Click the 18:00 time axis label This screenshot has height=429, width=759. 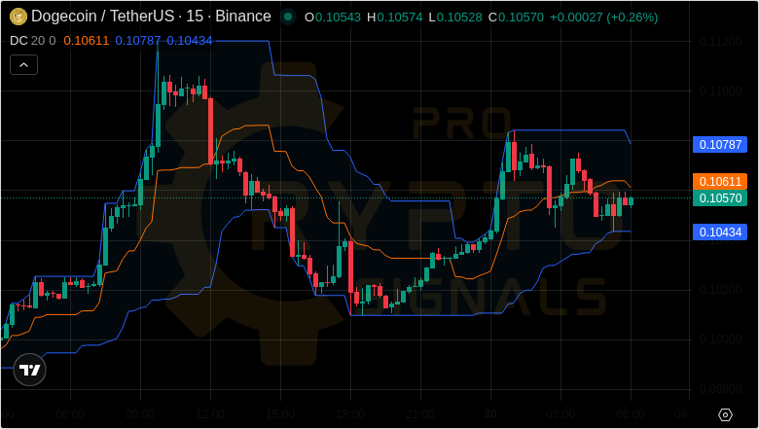[350, 415]
